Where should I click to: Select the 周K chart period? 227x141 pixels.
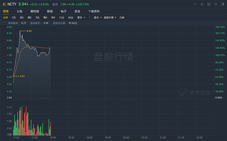coord(30,18)
